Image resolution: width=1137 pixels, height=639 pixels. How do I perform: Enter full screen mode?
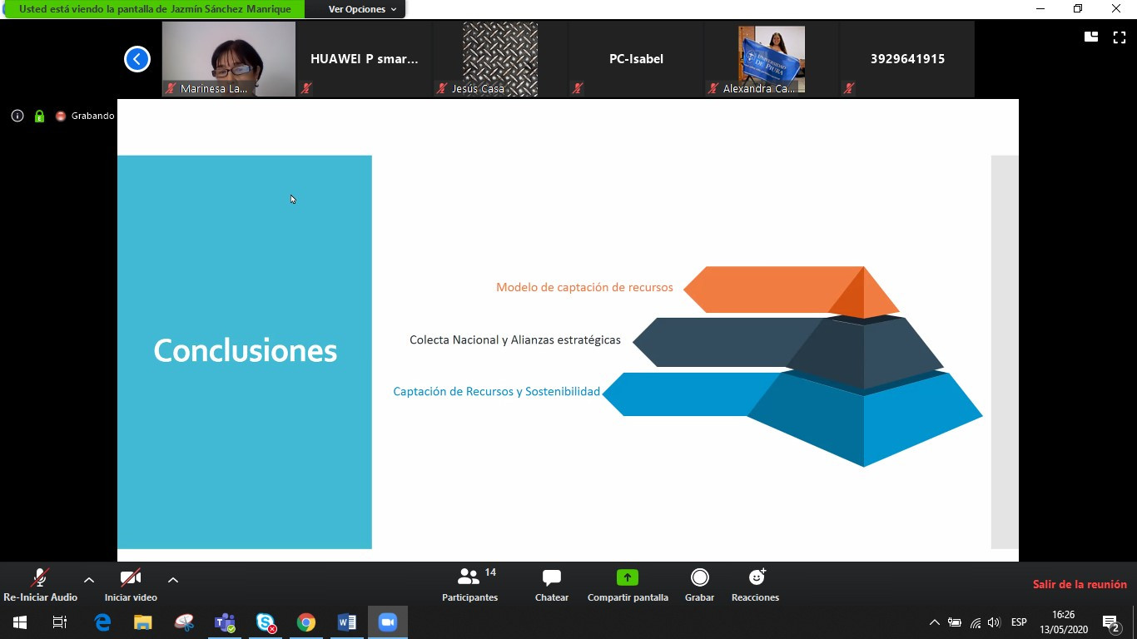pyautogui.click(x=1119, y=37)
